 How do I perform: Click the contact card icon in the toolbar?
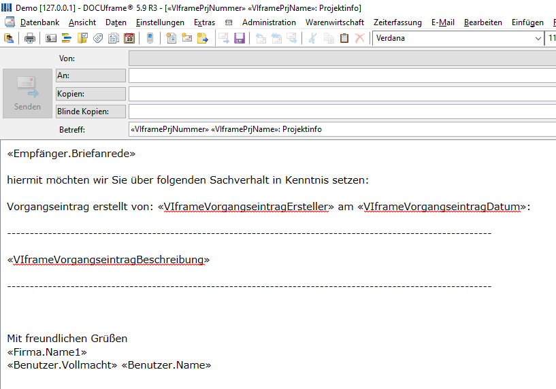click(51, 38)
